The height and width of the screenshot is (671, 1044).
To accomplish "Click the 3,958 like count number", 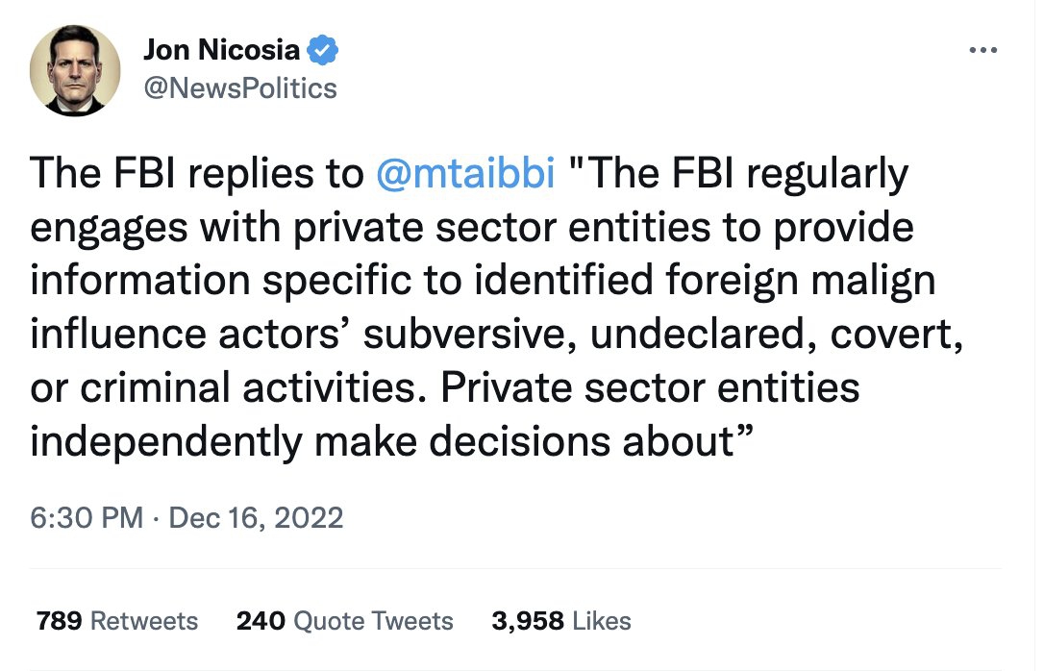I will 527,621.
